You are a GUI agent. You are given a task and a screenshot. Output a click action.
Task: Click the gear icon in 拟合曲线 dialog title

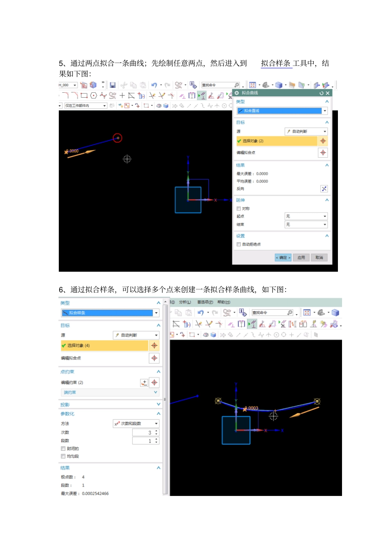click(x=237, y=93)
